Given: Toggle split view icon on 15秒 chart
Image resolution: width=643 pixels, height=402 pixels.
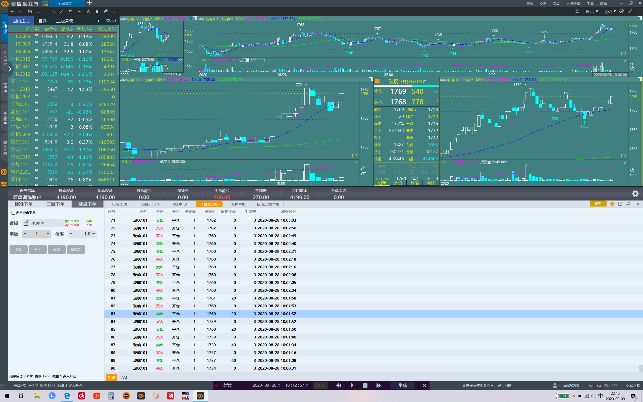Looking at the screenshot, I should pos(640,79).
